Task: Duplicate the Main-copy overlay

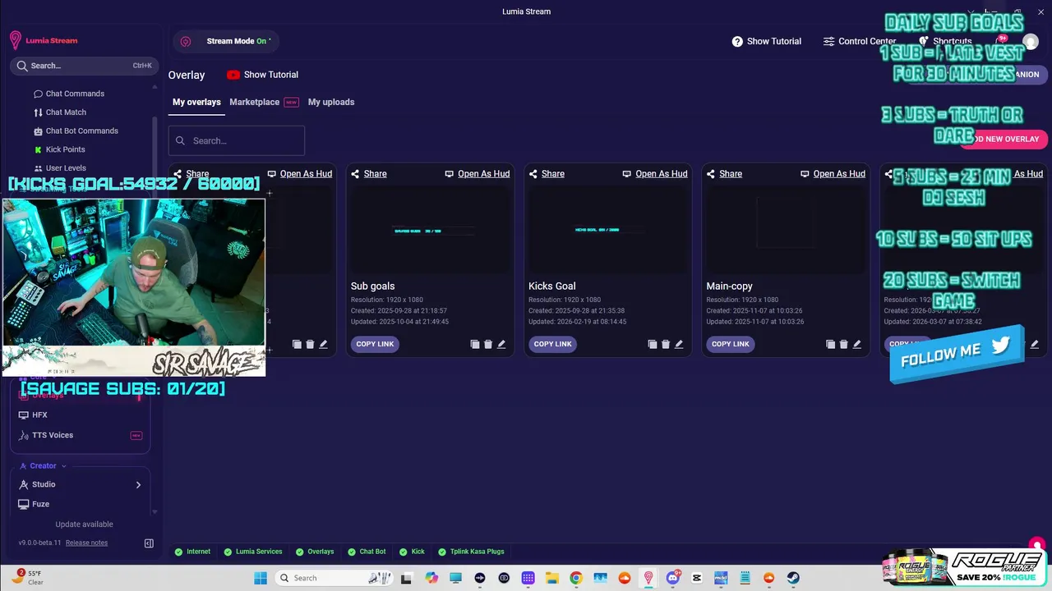Action: [x=830, y=344]
